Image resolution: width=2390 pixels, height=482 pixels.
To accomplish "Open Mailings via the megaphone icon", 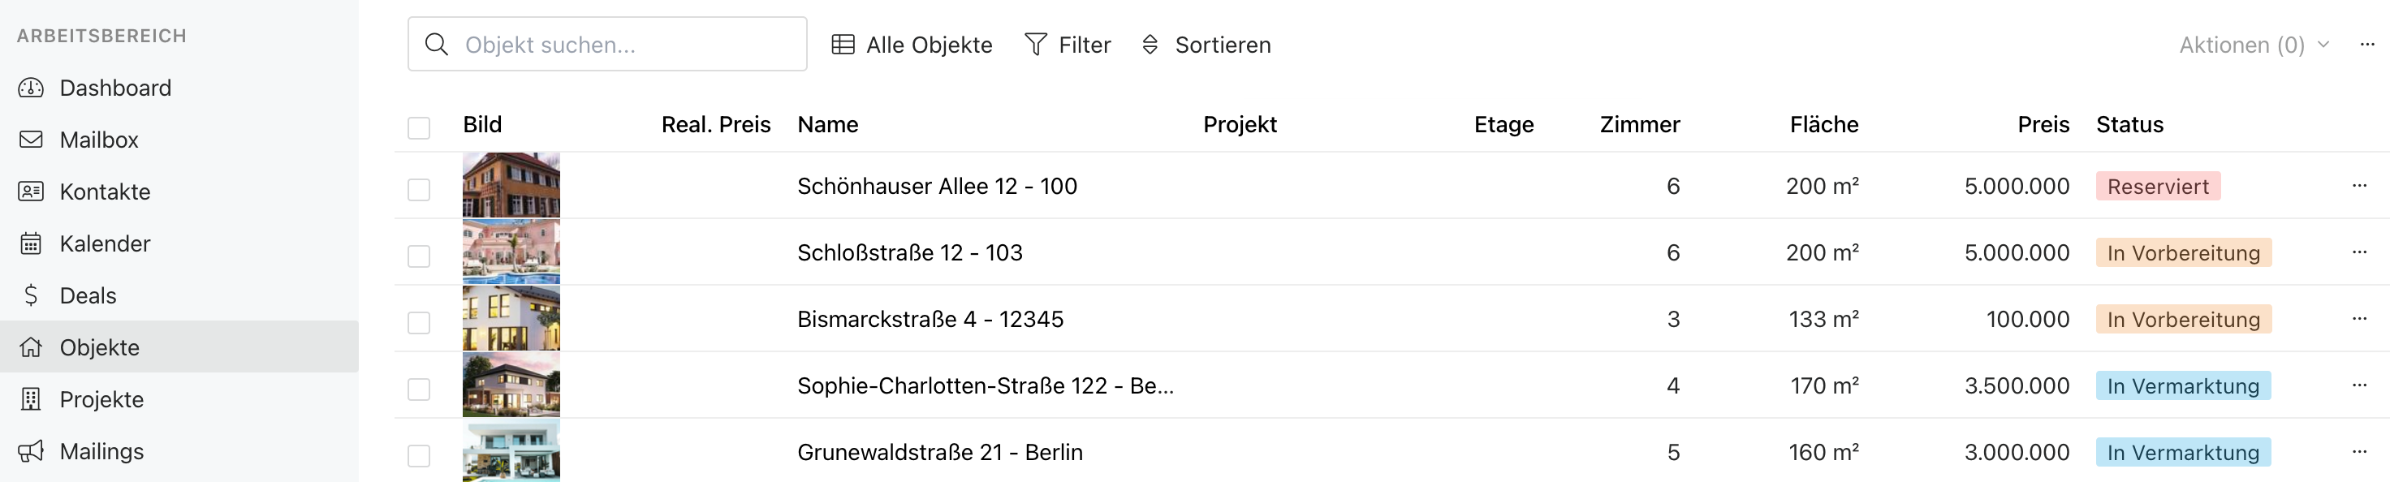I will (31, 451).
